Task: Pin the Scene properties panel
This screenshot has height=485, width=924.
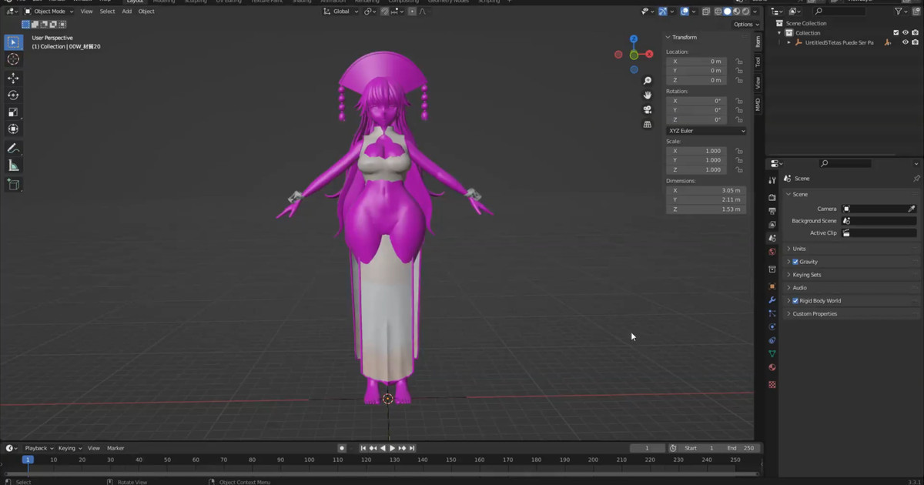Action: tap(916, 179)
